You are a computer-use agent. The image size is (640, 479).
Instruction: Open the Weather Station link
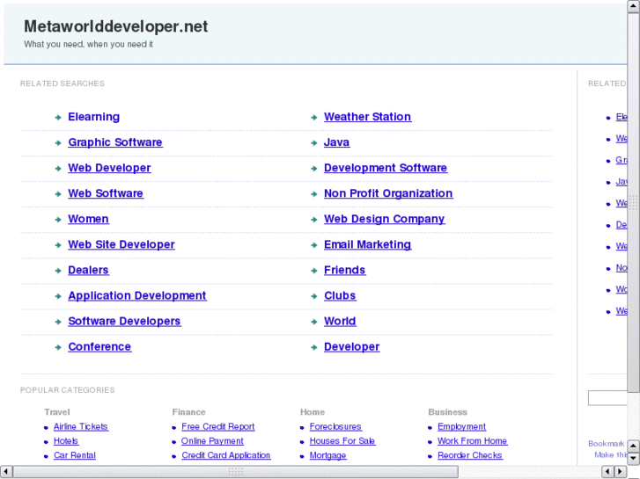pos(367,117)
